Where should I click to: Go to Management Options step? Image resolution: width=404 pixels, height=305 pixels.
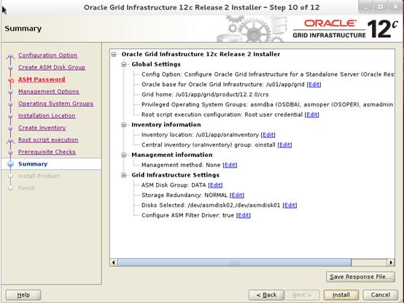click(x=49, y=91)
